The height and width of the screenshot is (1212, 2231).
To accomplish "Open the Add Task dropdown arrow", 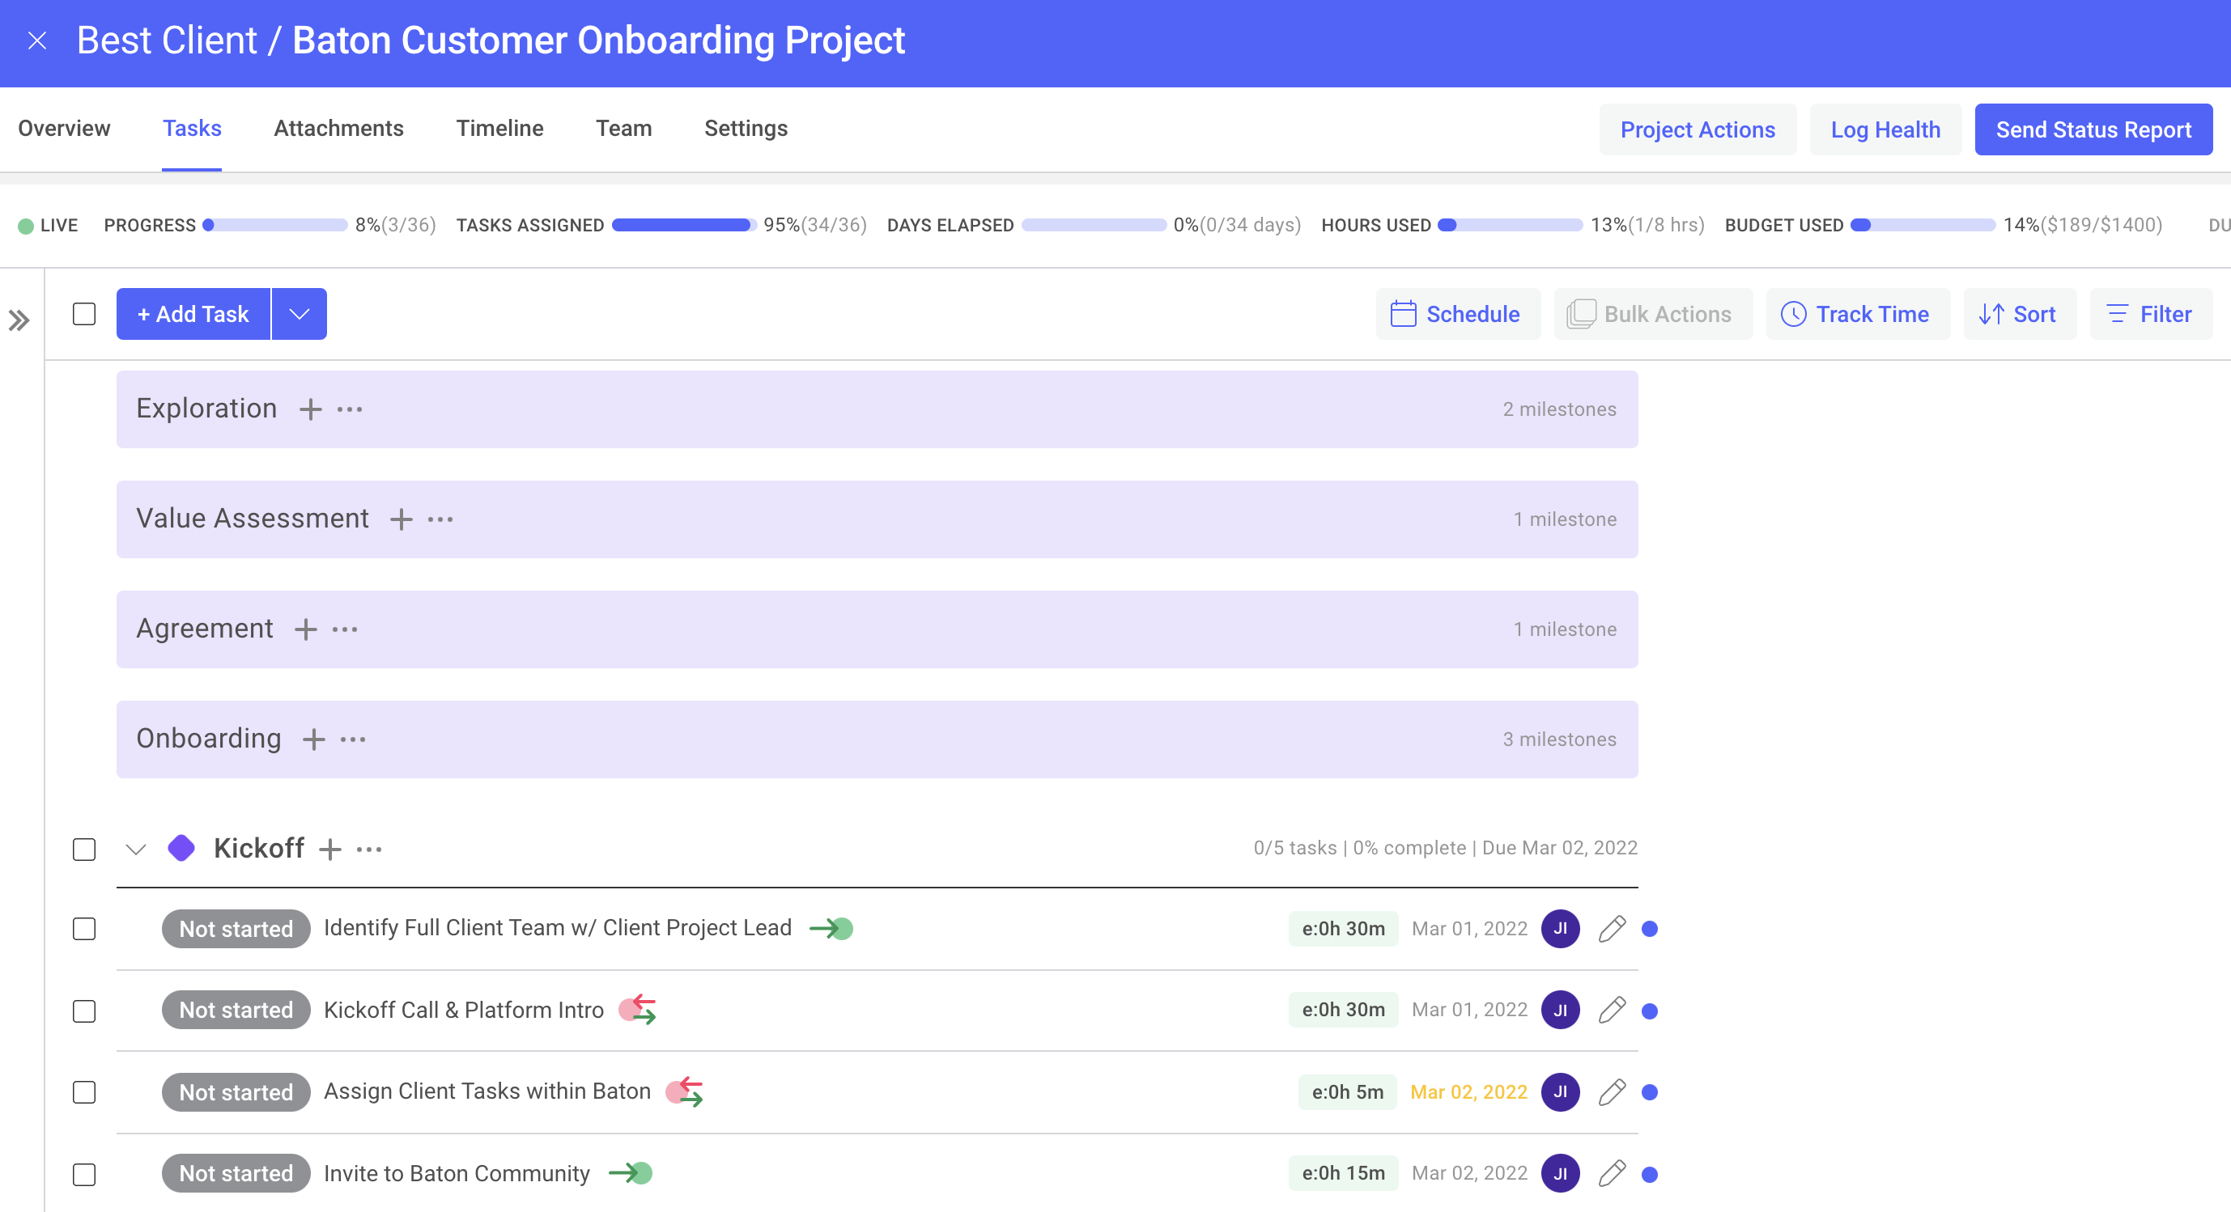I will point(299,314).
